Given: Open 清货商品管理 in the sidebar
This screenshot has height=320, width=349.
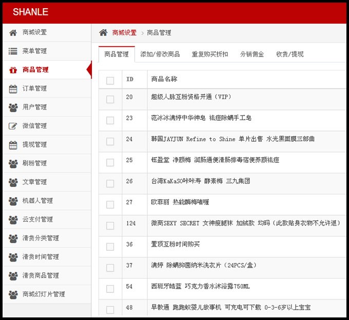Looking at the screenshot, I should pyautogui.click(x=47, y=275).
